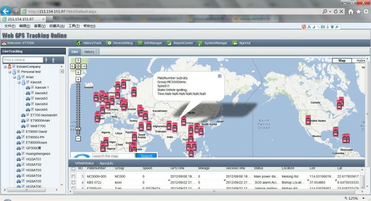This screenshot has width=371, height=201.
Task: Click the SystemManager icon
Action: (200, 43)
